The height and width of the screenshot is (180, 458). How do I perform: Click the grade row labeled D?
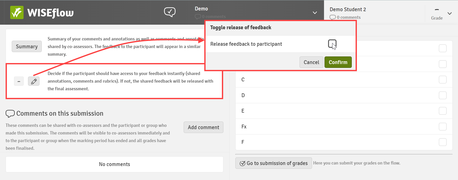tap(344, 95)
